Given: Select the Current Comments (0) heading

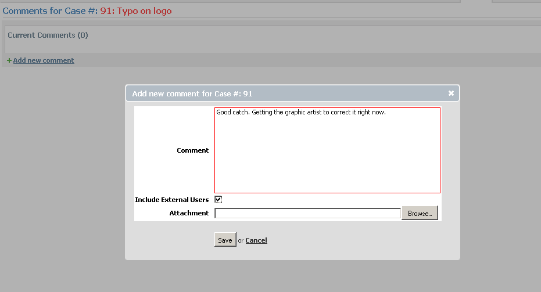Looking at the screenshot, I should point(48,35).
